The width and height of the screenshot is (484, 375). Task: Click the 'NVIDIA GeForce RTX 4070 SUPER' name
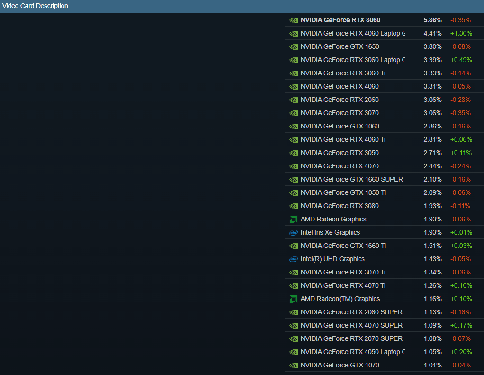coord(351,326)
